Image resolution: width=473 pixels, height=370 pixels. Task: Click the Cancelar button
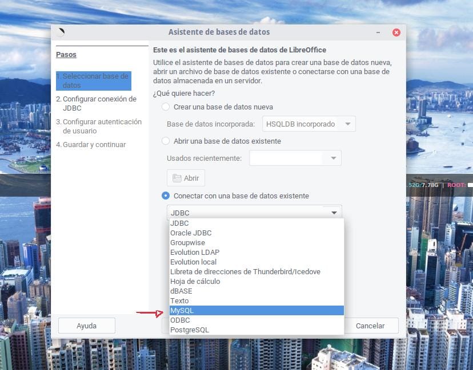pos(372,326)
